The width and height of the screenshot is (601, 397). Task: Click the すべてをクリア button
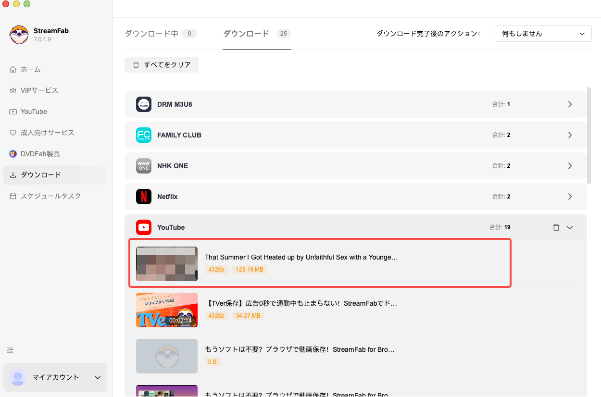pos(162,65)
